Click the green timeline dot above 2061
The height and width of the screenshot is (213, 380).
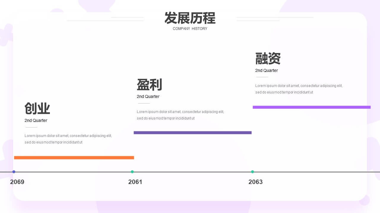pyautogui.click(x=132, y=172)
